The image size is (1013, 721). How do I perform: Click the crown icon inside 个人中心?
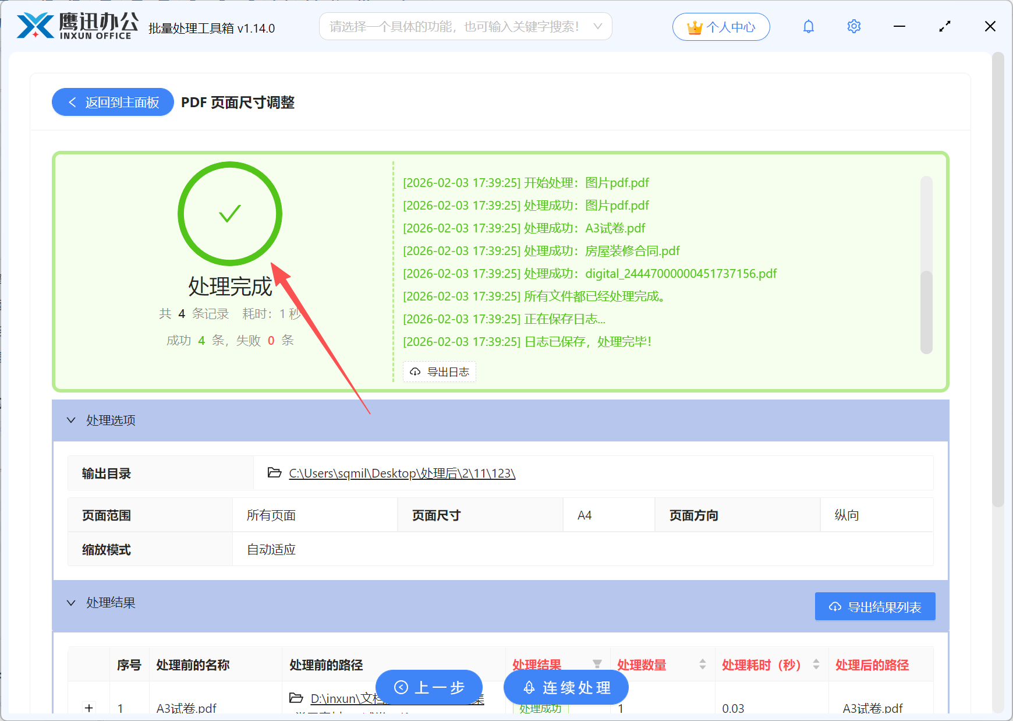point(694,26)
